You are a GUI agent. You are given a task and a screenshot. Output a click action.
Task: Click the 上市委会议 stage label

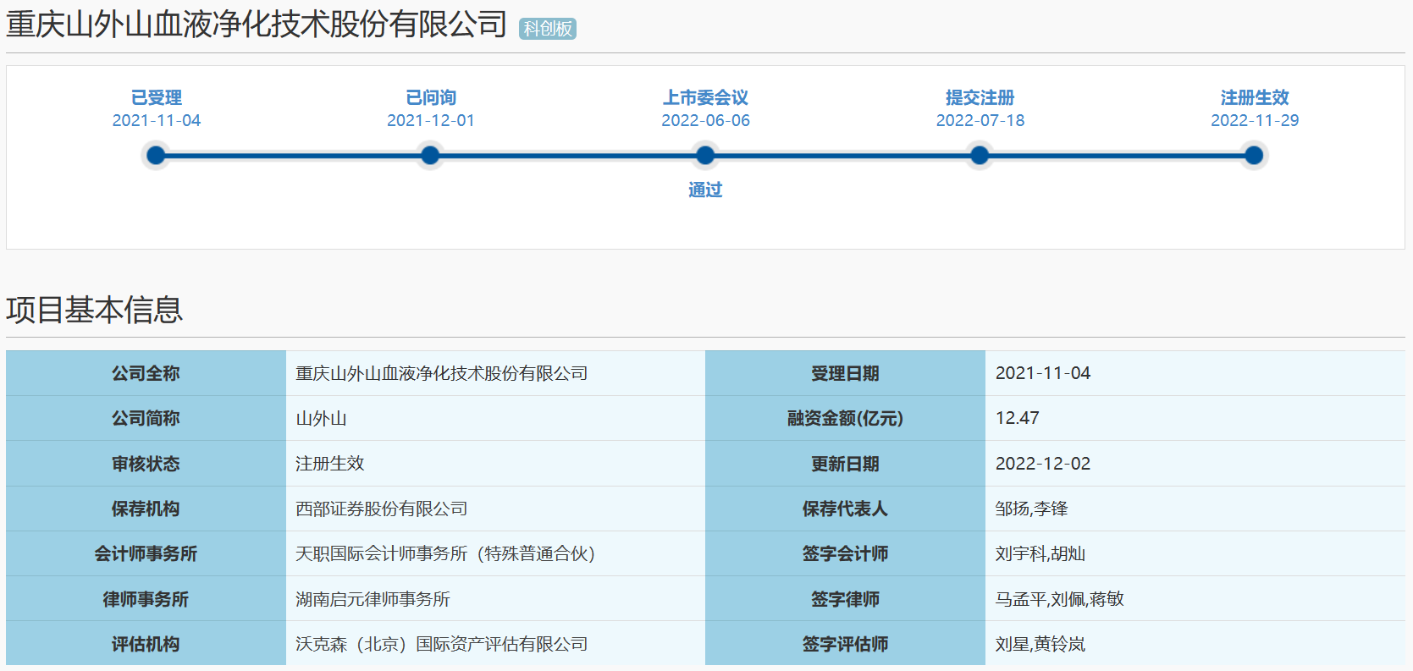[705, 97]
